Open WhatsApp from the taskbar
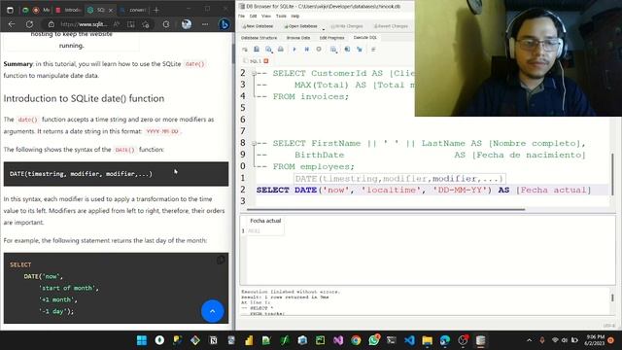The width and height of the screenshot is (622, 350). click(373, 340)
